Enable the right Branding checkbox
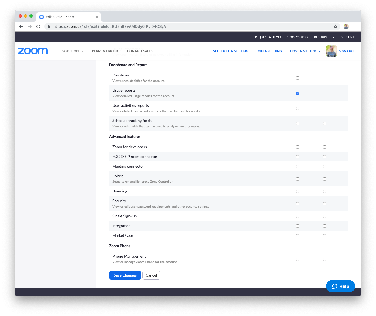376x316 pixels. coord(325,191)
